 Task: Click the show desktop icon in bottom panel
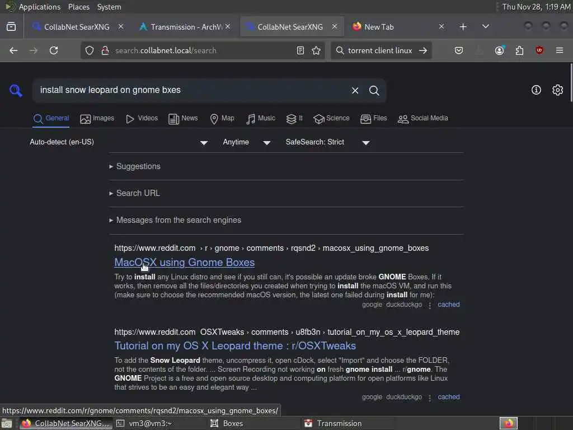[x=7, y=424]
